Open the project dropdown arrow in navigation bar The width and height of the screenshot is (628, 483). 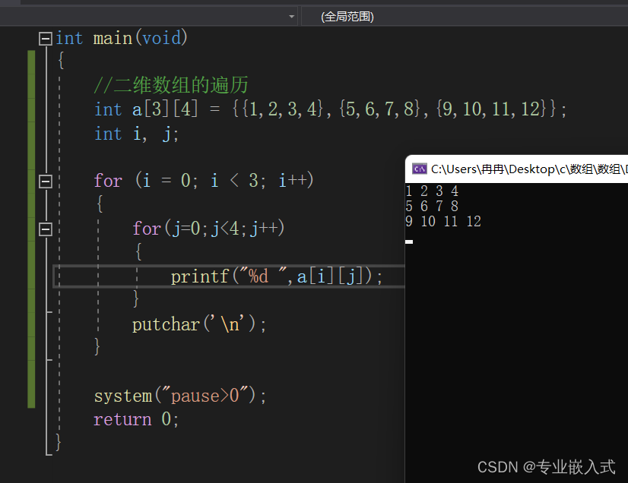pyautogui.click(x=292, y=16)
